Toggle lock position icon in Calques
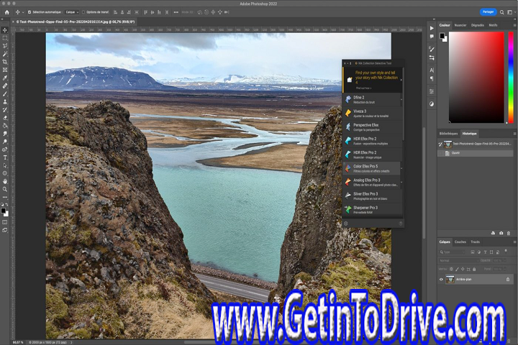Screen dimensions: 518x345 click(x=463, y=269)
